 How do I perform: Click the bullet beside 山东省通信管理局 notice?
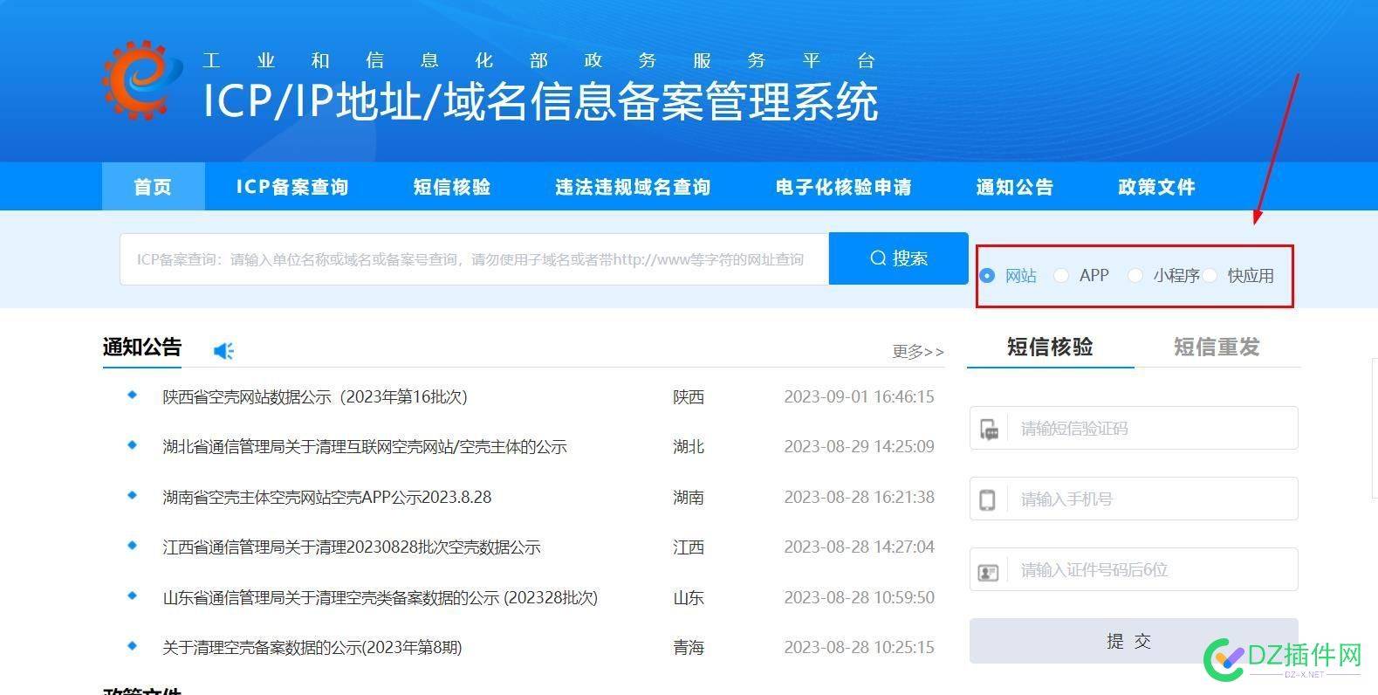(133, 595)
